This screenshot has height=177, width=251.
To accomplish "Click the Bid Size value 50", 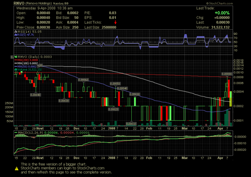I will pyautogui.click(x=76, y=18).
